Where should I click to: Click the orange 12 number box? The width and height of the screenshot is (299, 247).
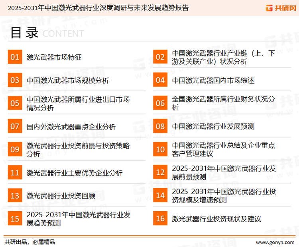160,172
